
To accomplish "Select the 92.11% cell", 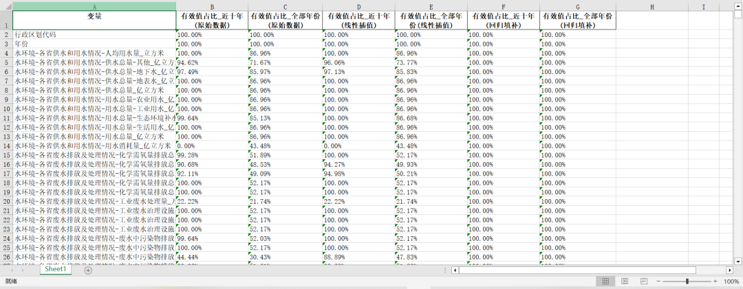I will click(x=212, y=173).
